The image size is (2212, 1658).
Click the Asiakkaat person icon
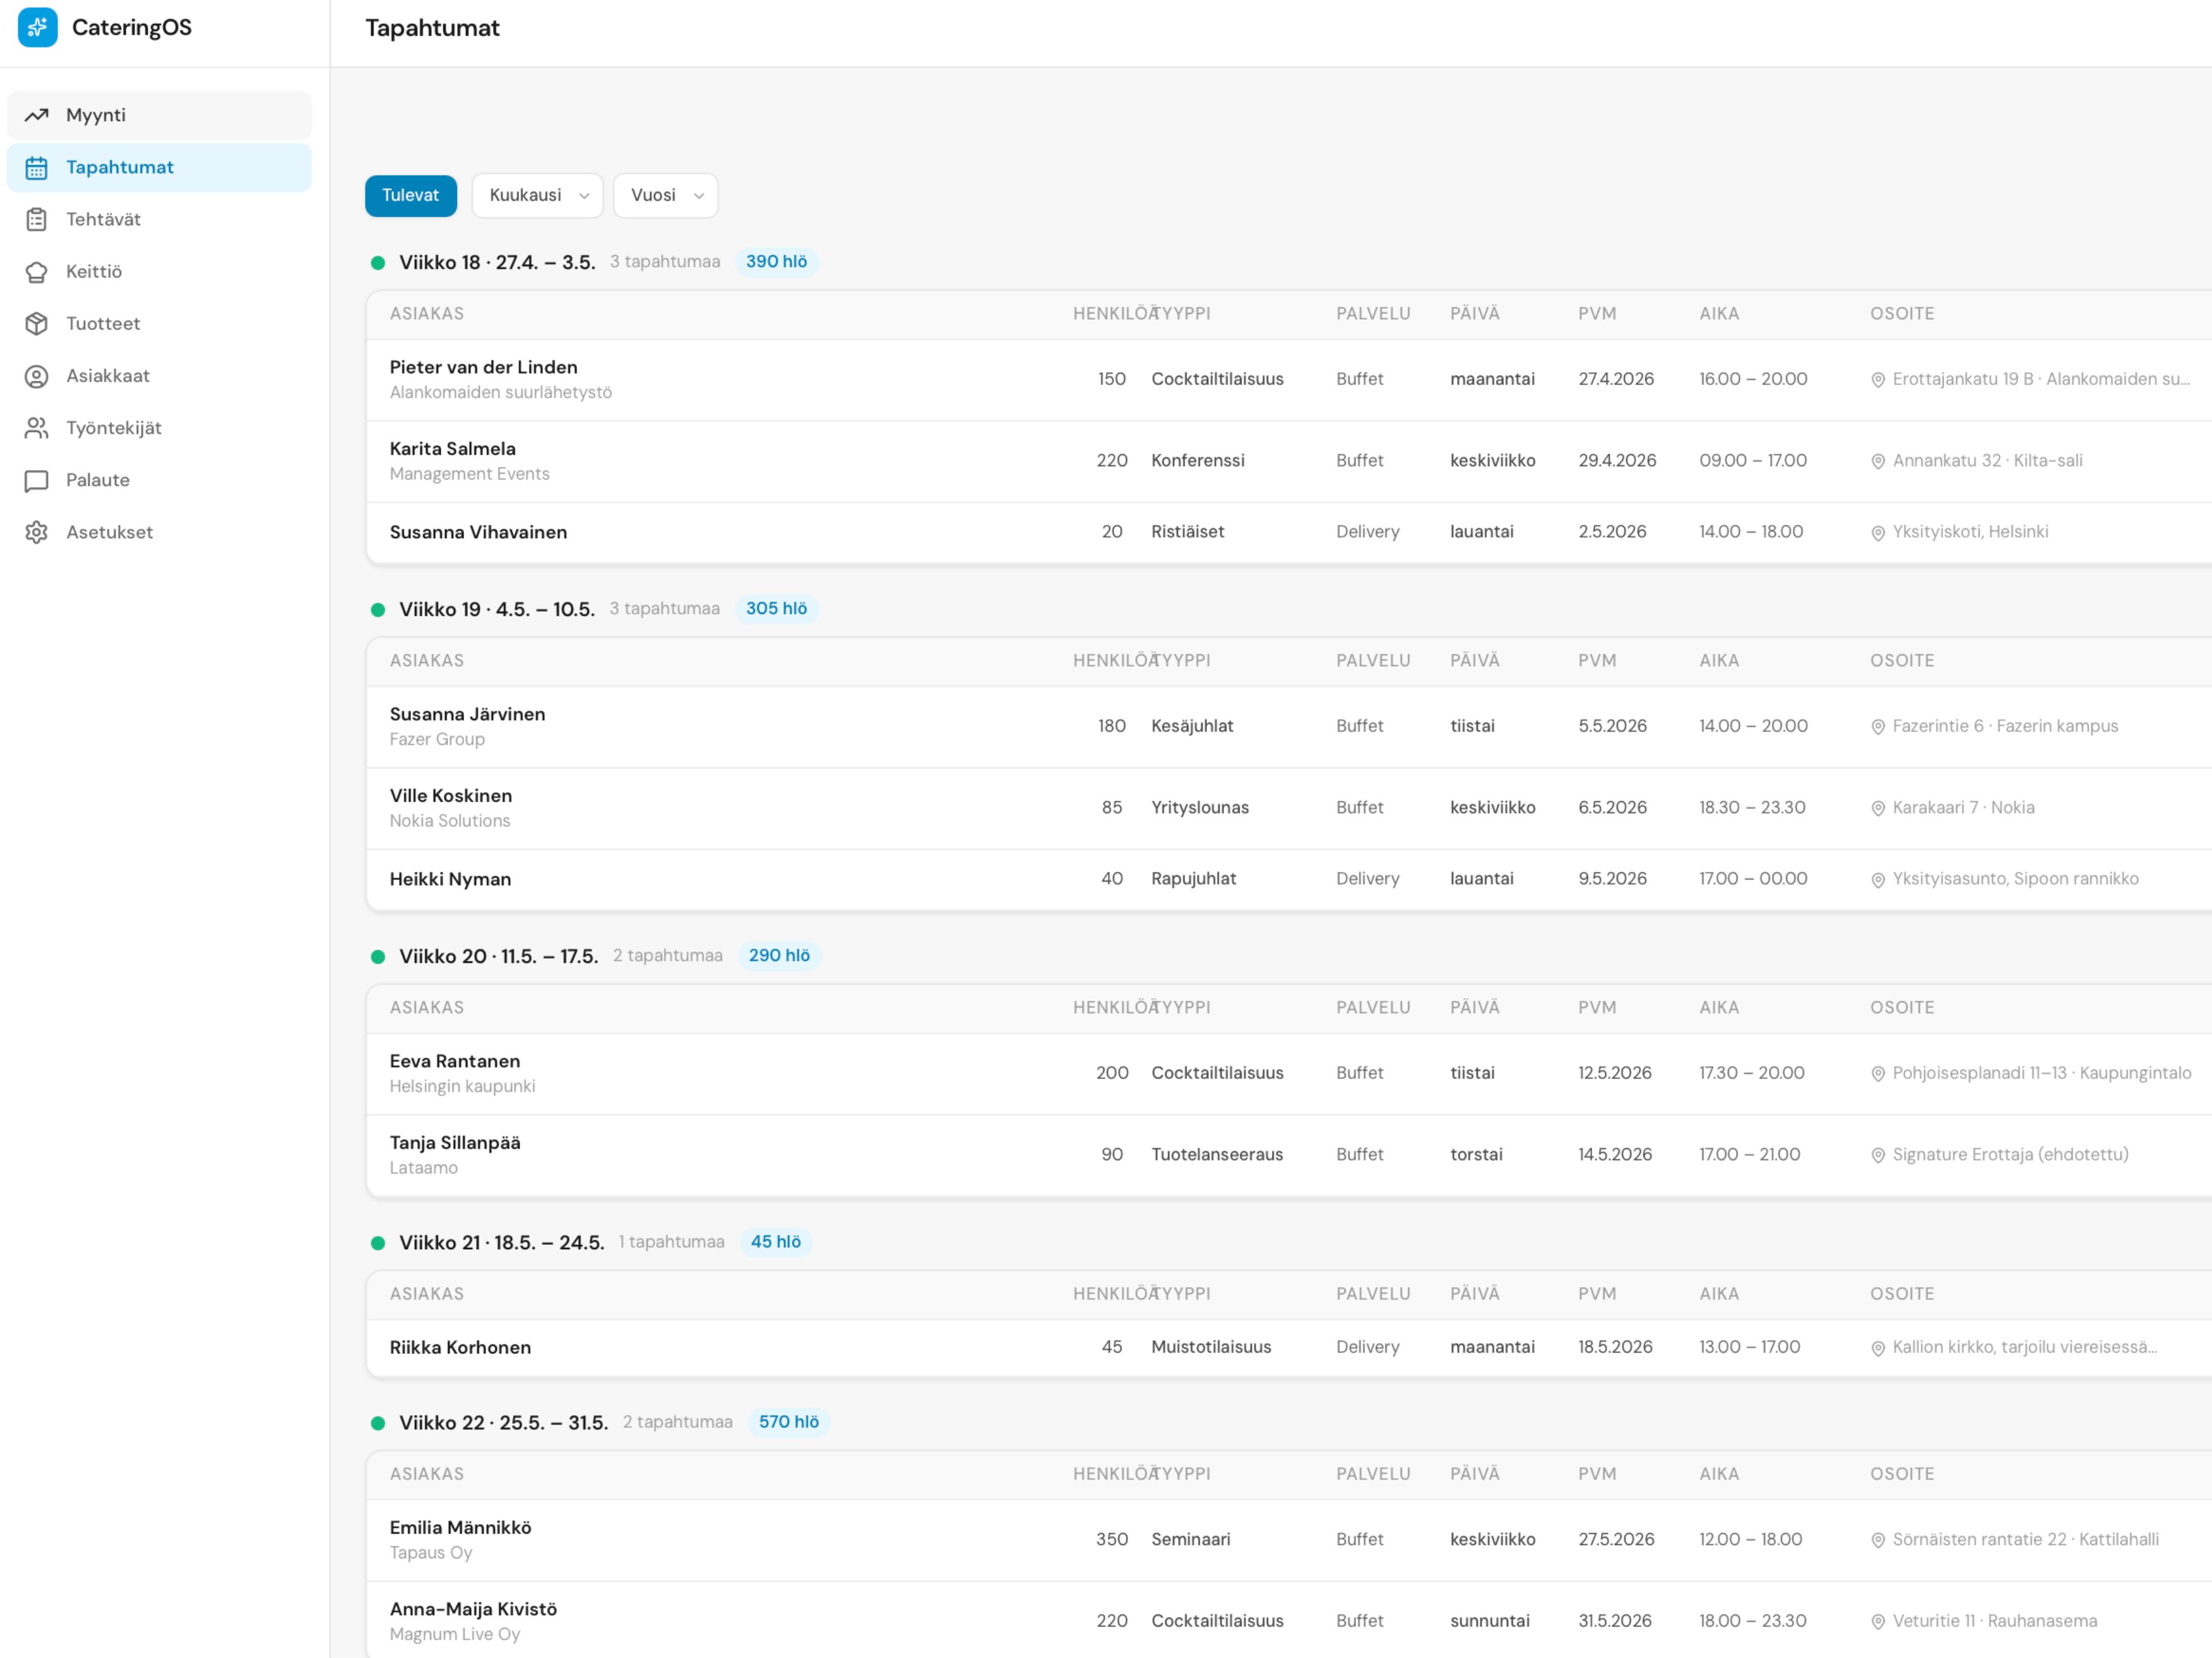pos(37,376)
